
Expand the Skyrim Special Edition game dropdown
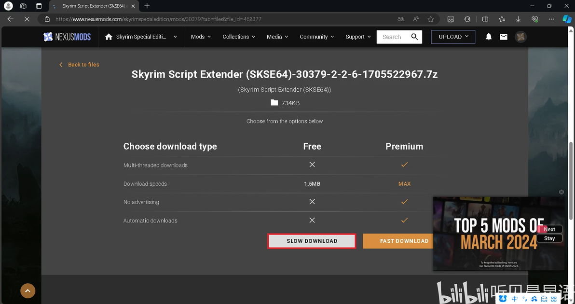tap(175, 37)
